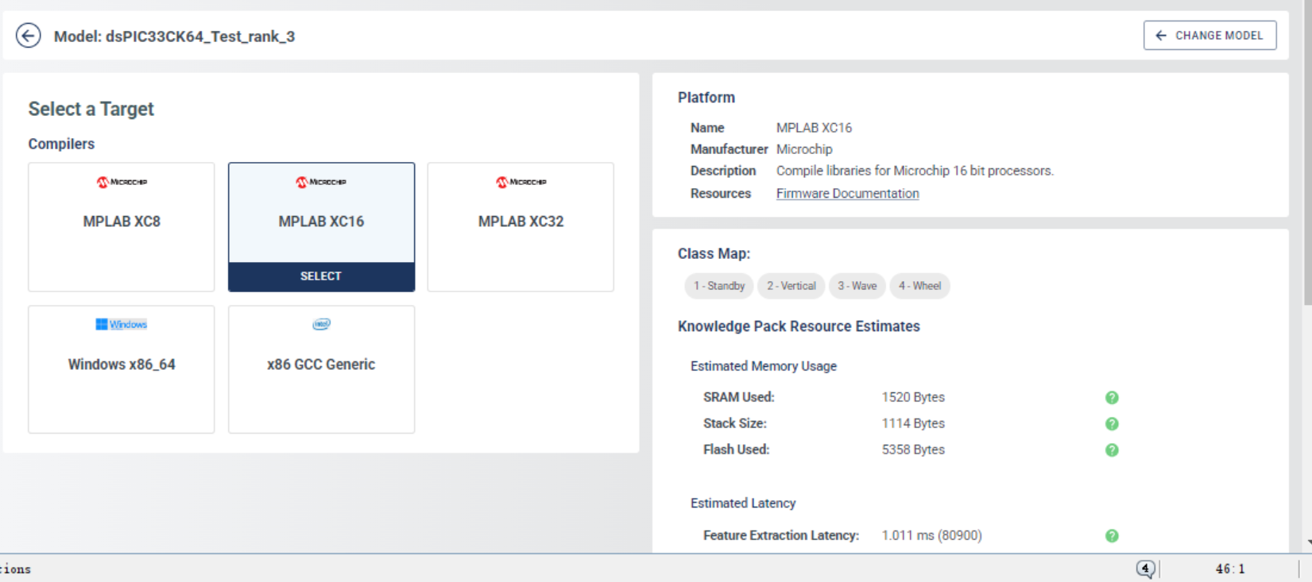Pick the x86 GCC Generic target card
Image resolution: width=1312 pixels, height=582 pixels.
pos(321,369)
